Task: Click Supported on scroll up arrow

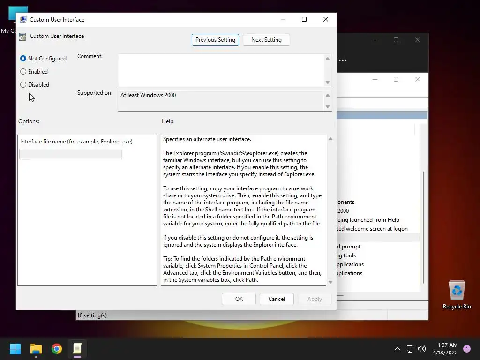Action: [x=328, y=95]
